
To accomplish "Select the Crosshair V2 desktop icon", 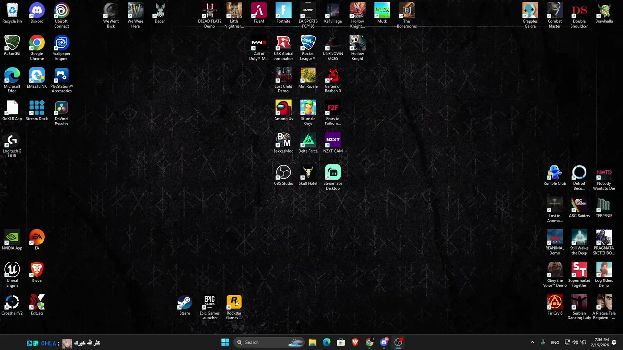I will point(12,305).
